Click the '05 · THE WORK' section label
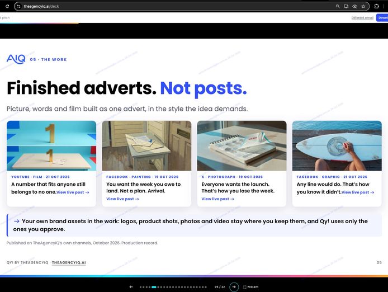Screen dimensions: 388x292 (x=48, y=59)
